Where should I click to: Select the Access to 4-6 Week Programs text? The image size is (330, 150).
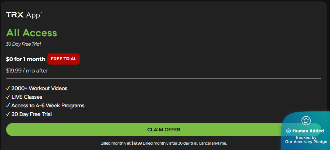48,106
